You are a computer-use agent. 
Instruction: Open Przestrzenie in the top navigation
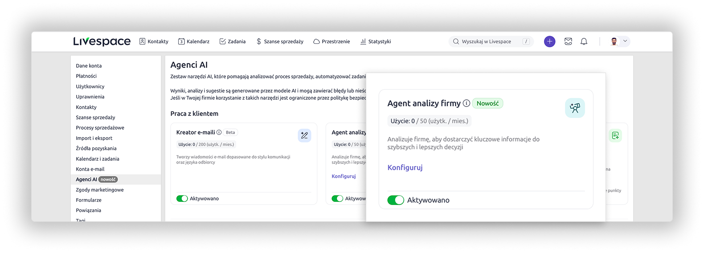coord(332,41)
